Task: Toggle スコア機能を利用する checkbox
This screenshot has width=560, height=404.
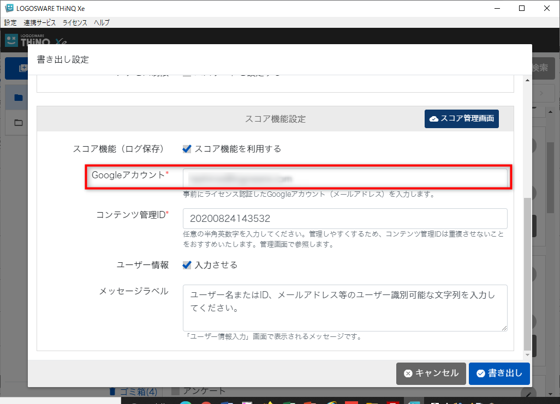Action: tap(187, 149)
